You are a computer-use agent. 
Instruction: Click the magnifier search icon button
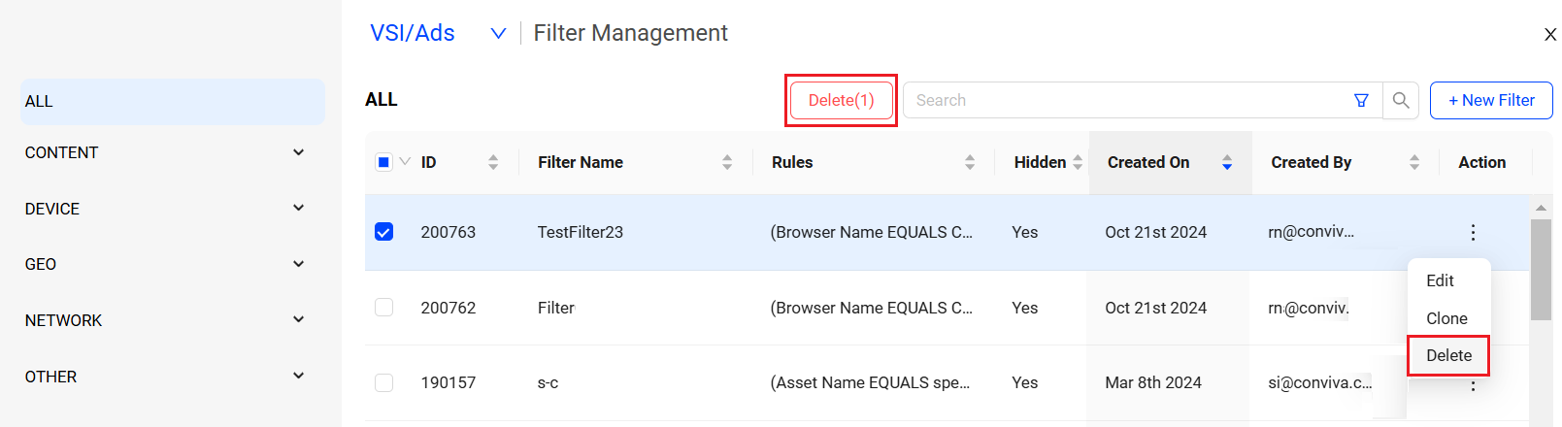[1401, 100]
